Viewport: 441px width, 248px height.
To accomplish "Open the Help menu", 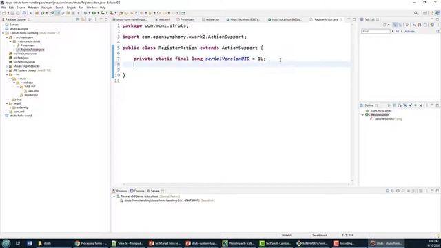I will click(x=103, y=8).
